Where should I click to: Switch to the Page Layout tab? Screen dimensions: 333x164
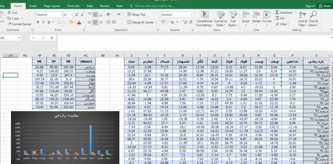52,6
